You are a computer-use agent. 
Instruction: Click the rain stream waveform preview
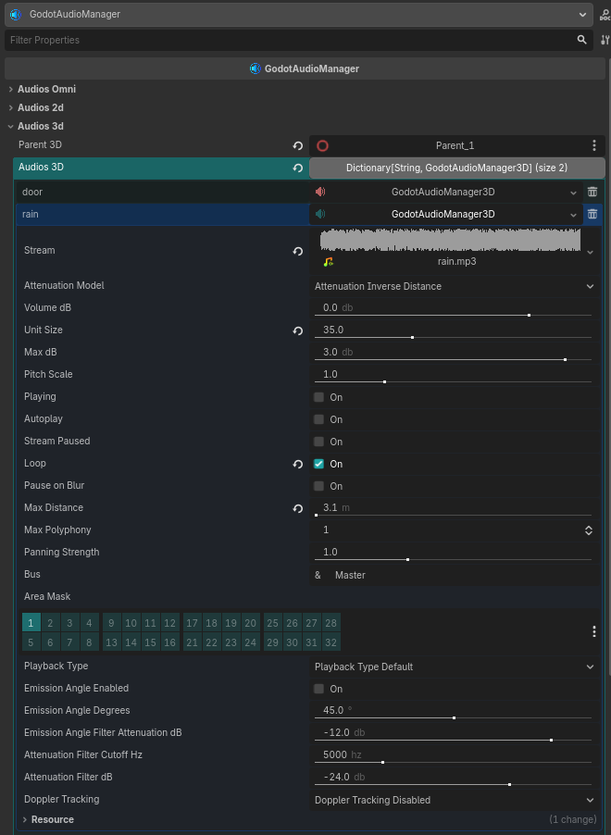[450, 240]
